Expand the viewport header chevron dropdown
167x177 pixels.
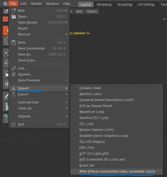click(164, 19)
